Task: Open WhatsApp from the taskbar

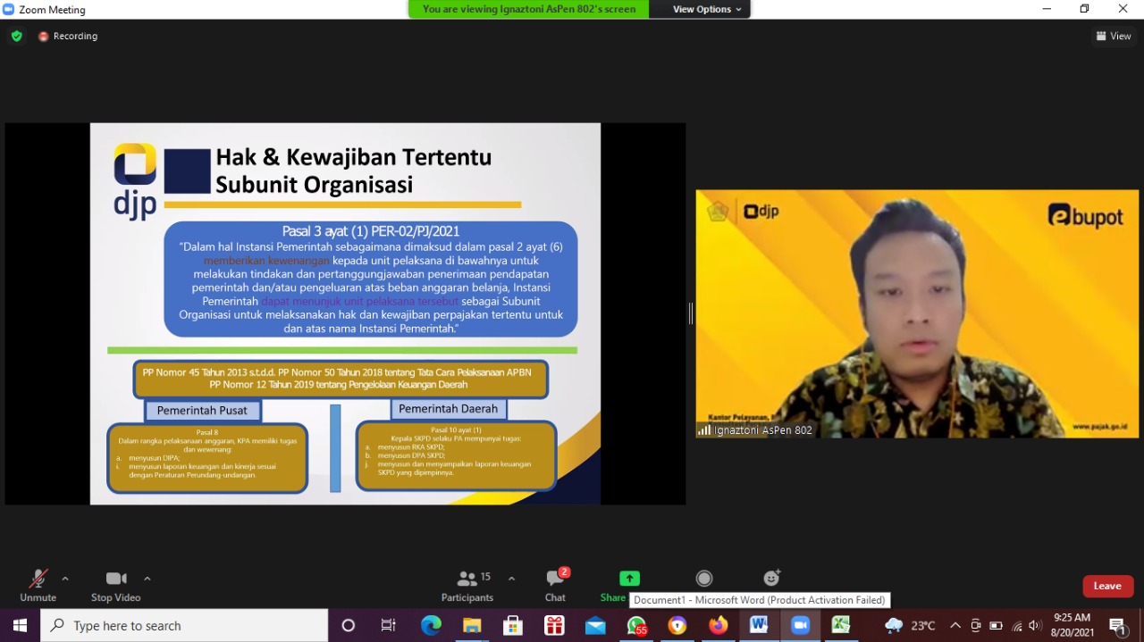Action: tap(636, 625)
